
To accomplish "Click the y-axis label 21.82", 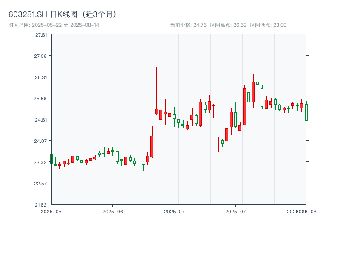I will [x=41, y=205].
